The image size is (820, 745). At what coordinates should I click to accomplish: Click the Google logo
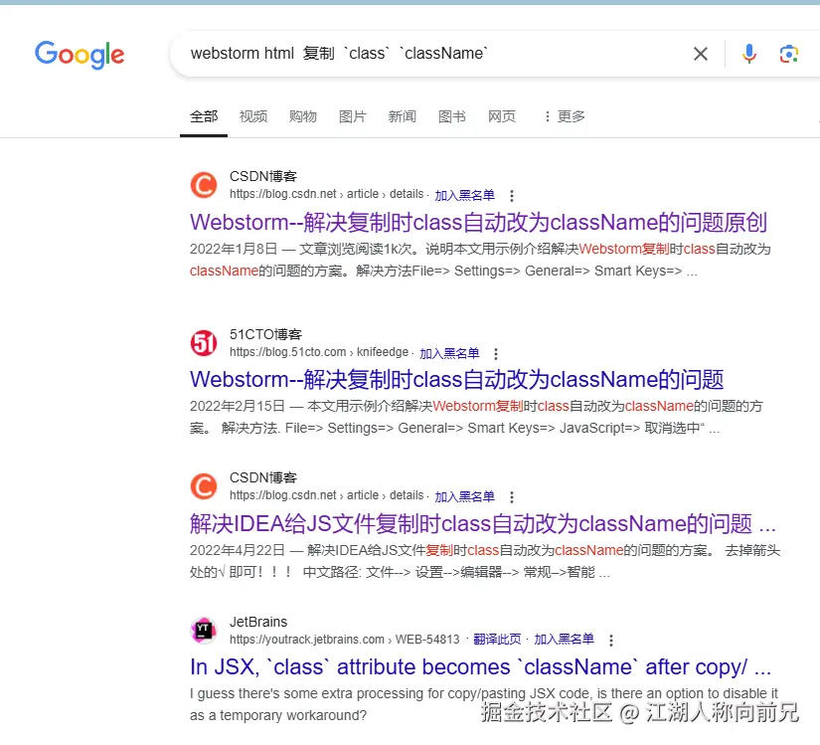point(80,55)
